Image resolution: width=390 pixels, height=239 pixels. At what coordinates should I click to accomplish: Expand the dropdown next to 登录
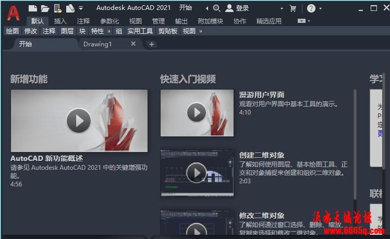point(282,8)
